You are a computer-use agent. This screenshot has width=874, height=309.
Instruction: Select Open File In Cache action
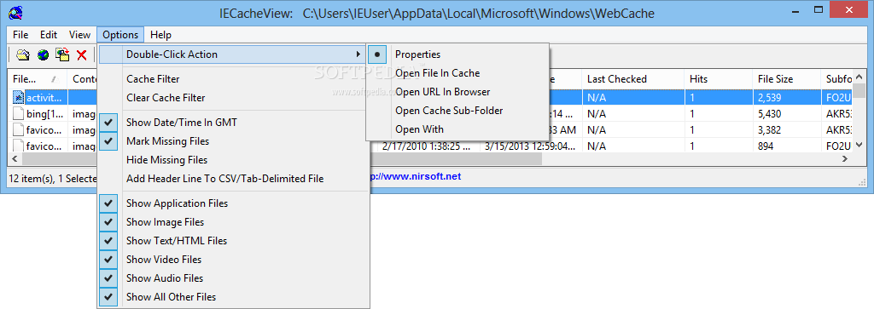(x=457, y=73)
